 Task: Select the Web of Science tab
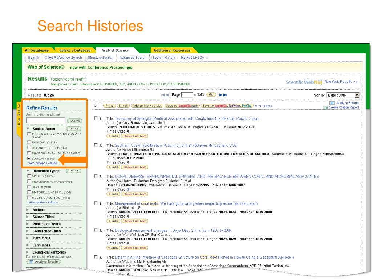tap(116, 50)
